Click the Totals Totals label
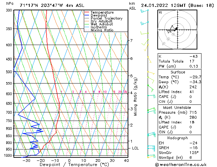The width and height of the screenshot is (217, 167). (x=171, y=61)
